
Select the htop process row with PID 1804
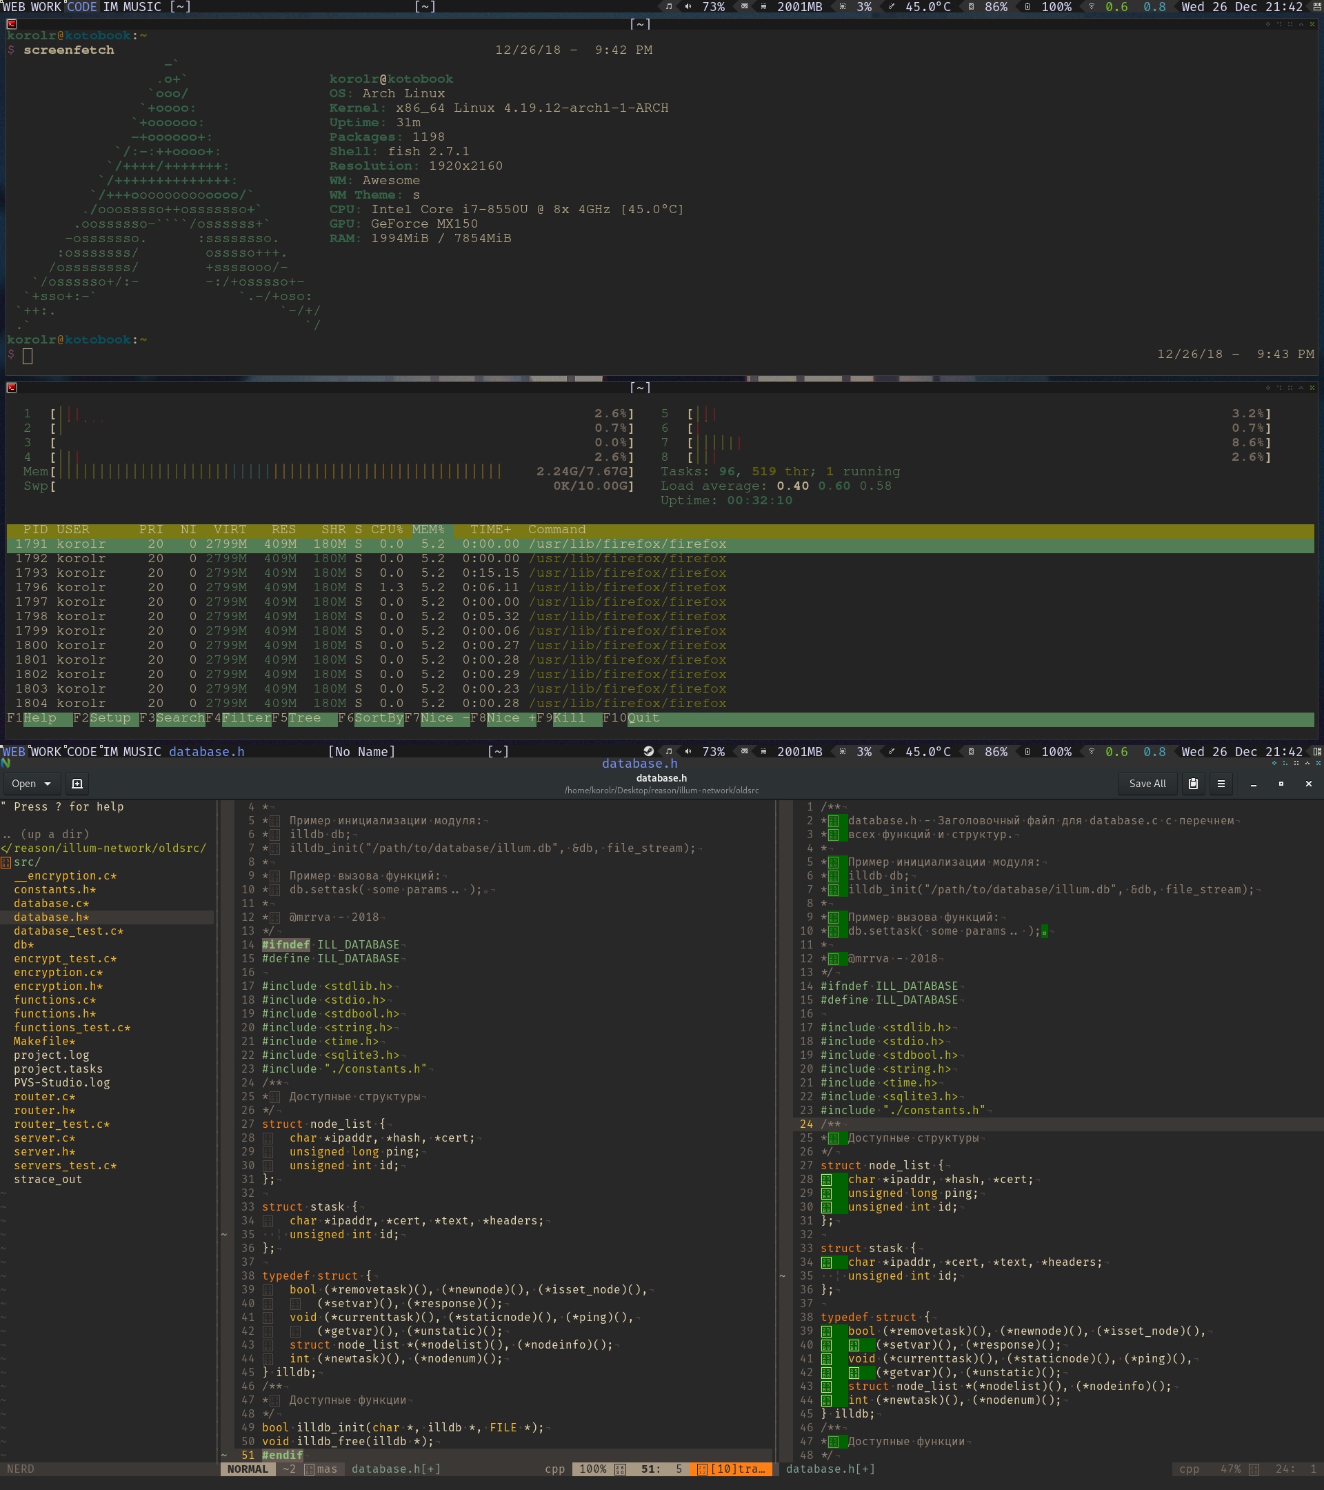point(660,704)
